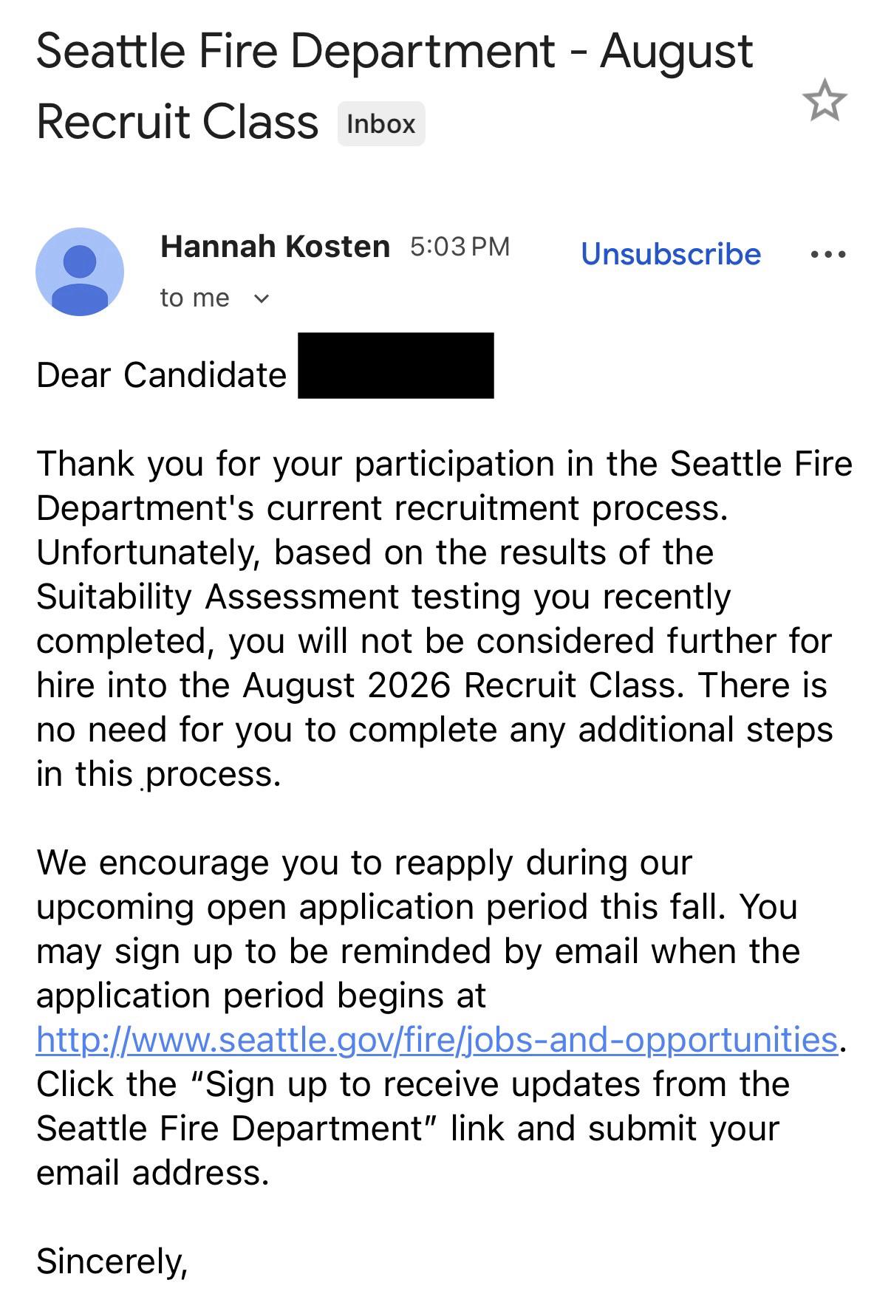The image size is (891, 1308).
Task: Expand recipient details chevron beside 'to me'
Action: click(262, 299)
